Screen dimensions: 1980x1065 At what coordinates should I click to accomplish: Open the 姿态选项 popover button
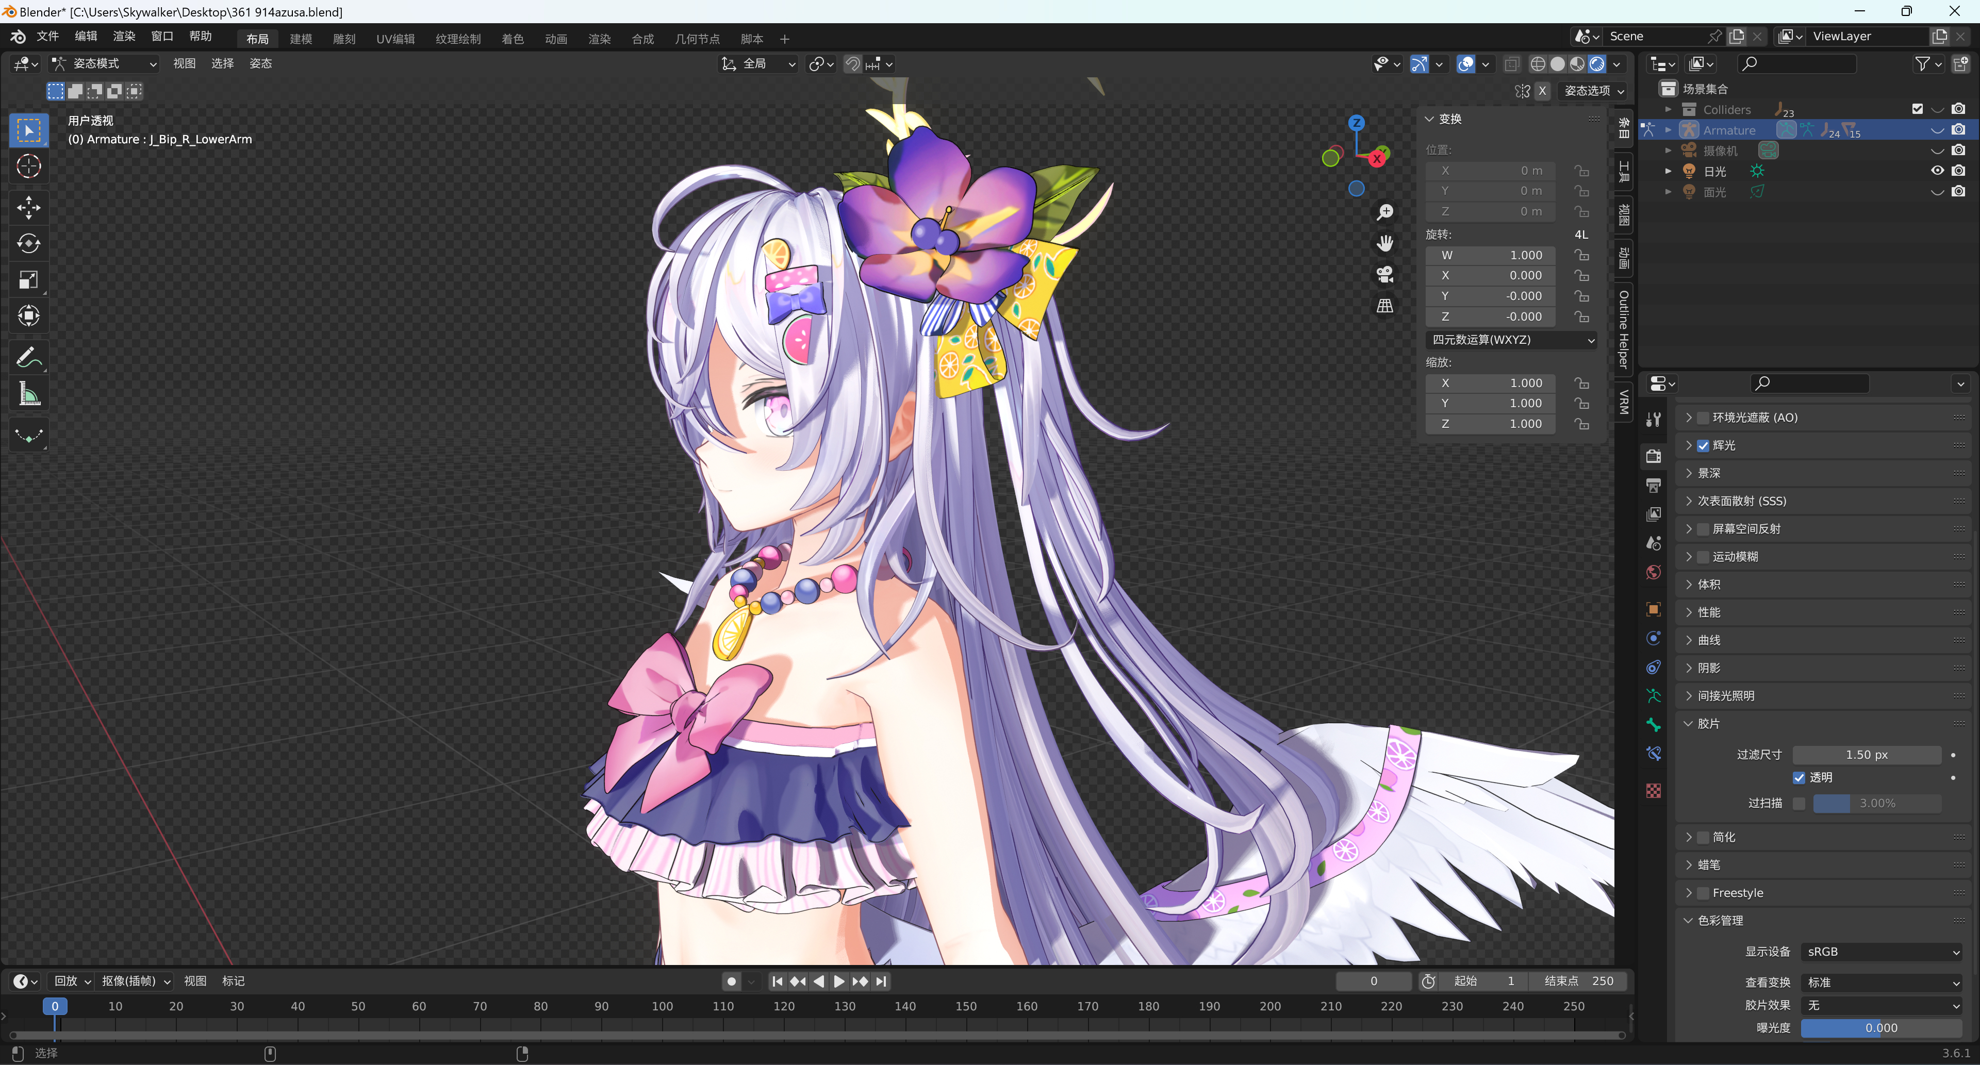coord(1594,91)
